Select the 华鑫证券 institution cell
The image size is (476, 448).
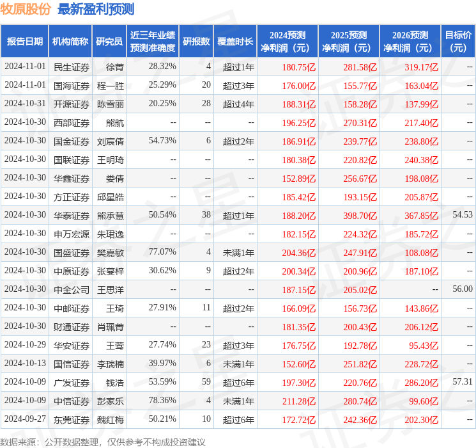72,179
